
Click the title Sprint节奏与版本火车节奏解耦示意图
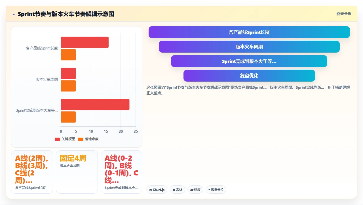66,14
